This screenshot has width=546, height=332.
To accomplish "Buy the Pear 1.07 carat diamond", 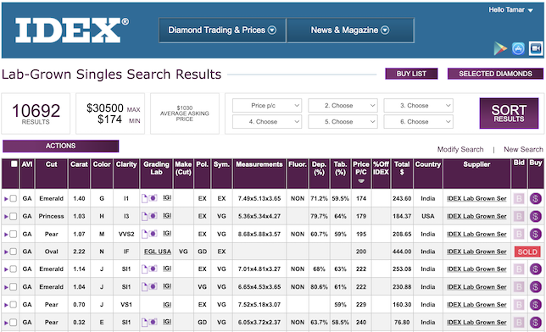I will [536, 234].
